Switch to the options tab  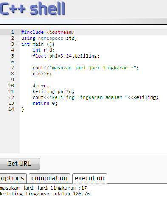[x=13, y=178]
